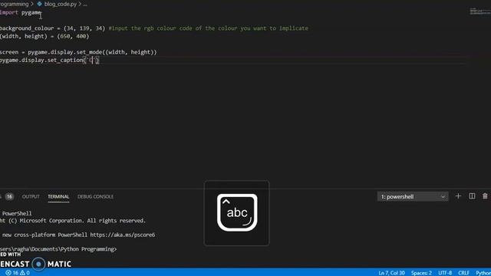Change the CRLF end of line setting
491x276 pixels.
463,273
